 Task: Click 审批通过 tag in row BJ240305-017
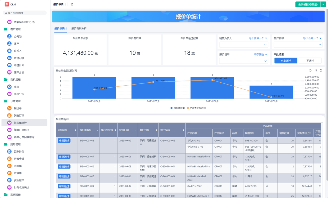[x=64, y=157]
